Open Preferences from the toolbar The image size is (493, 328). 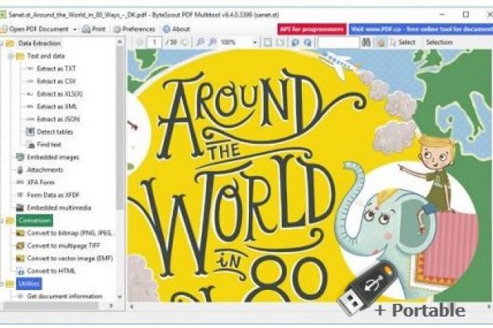[134, 30]
